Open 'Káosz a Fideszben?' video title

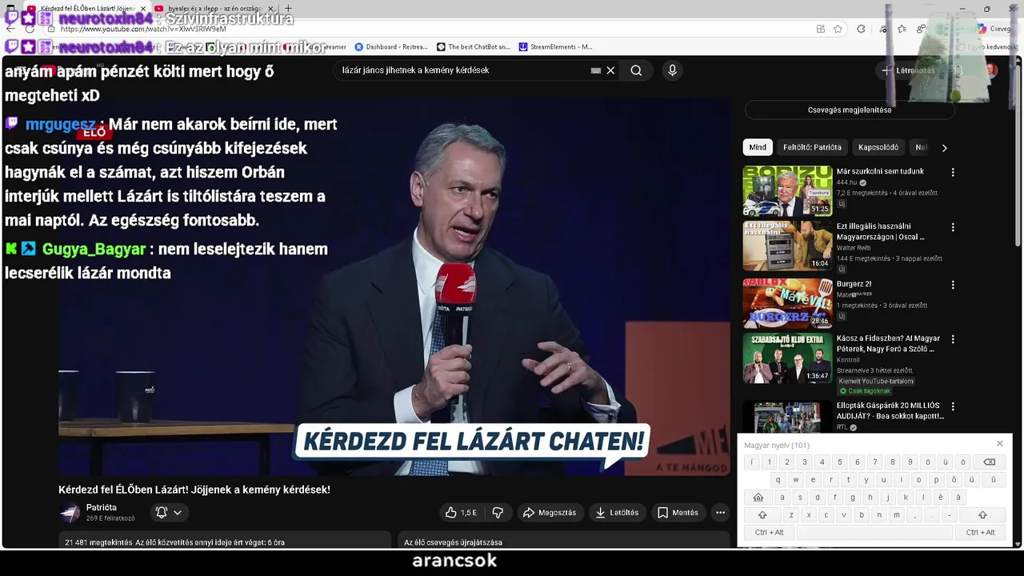[888, 344]
